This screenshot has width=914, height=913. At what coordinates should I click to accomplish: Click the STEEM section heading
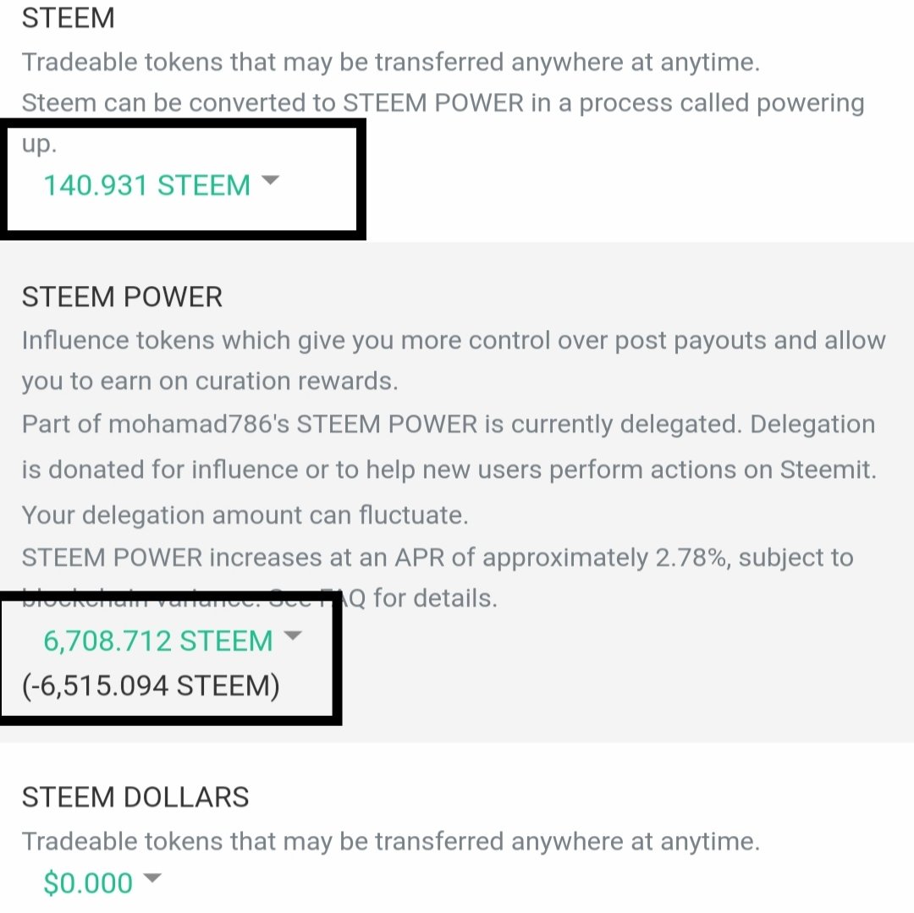pyautogui.click(x=68, y=19)
